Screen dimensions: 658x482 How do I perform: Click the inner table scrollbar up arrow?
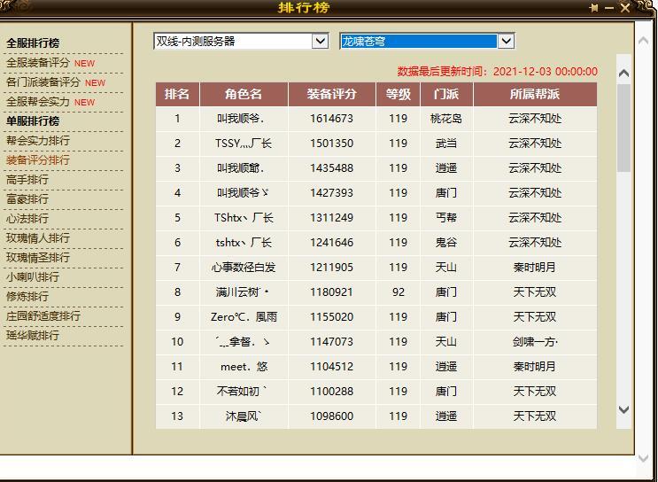coord(623,73)
